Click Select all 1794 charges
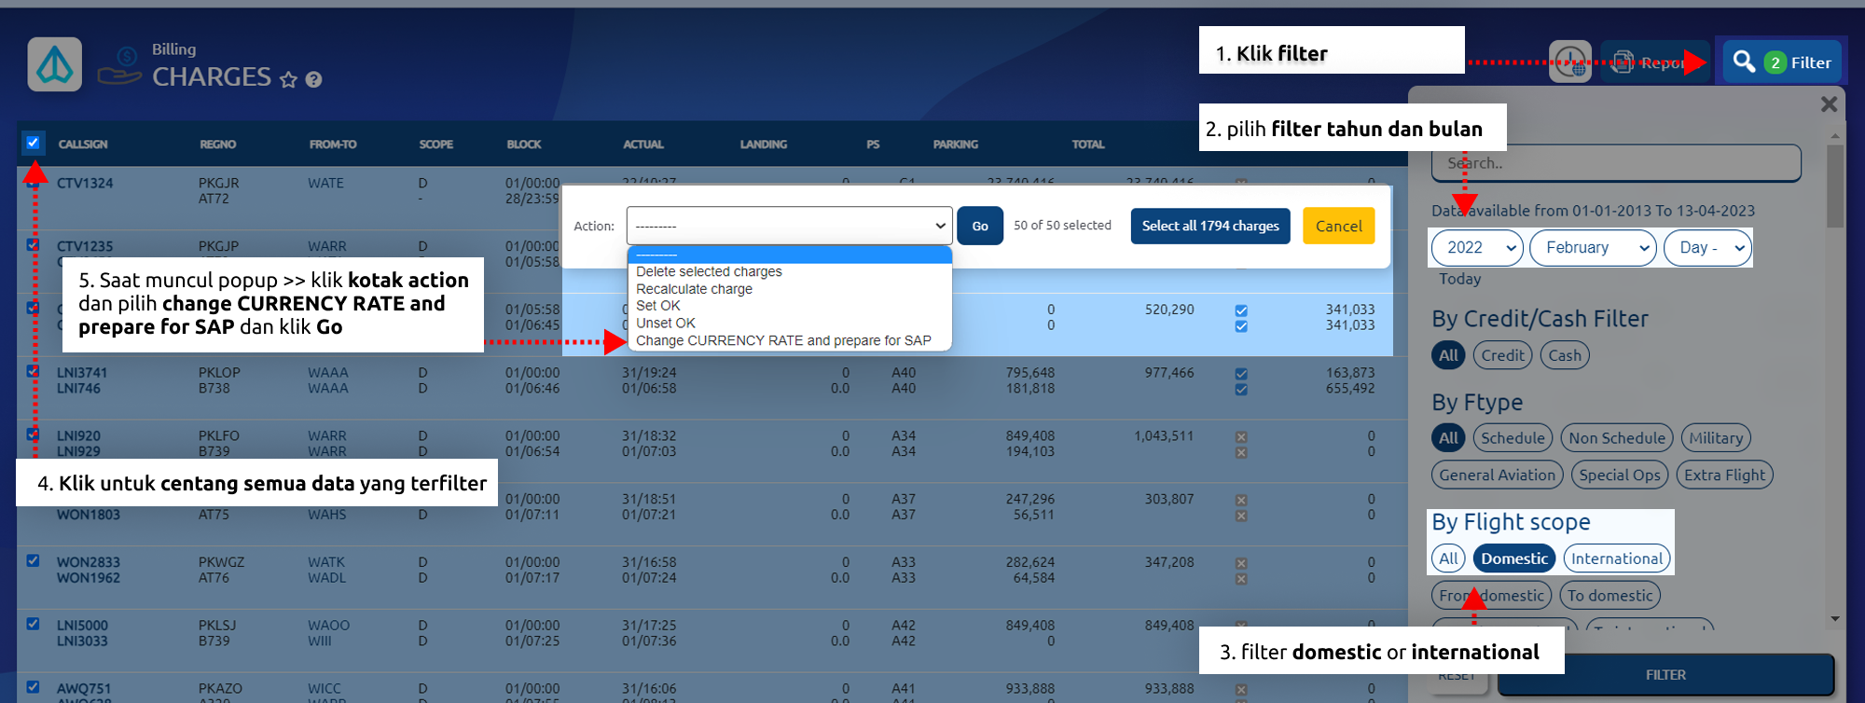The image size is (1865, 703). [x=1209, y=226]
